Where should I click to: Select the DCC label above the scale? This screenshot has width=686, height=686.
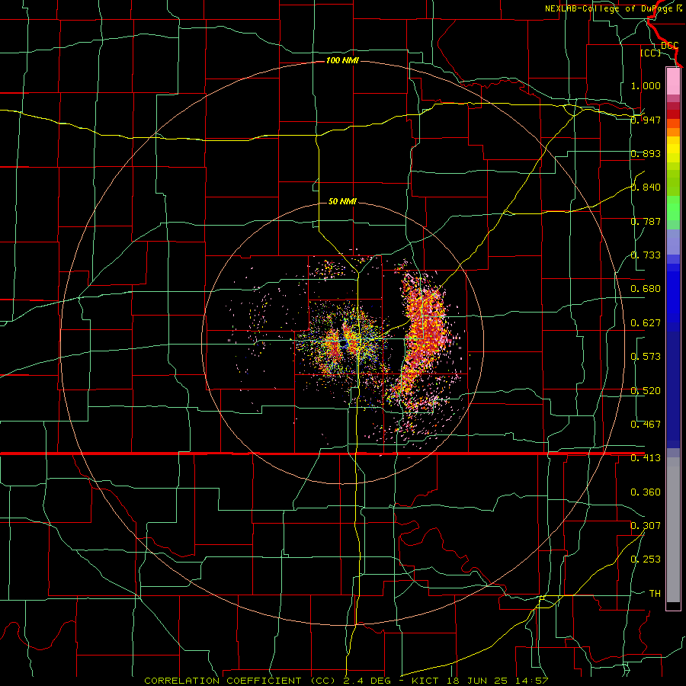[x=669, y=46]
